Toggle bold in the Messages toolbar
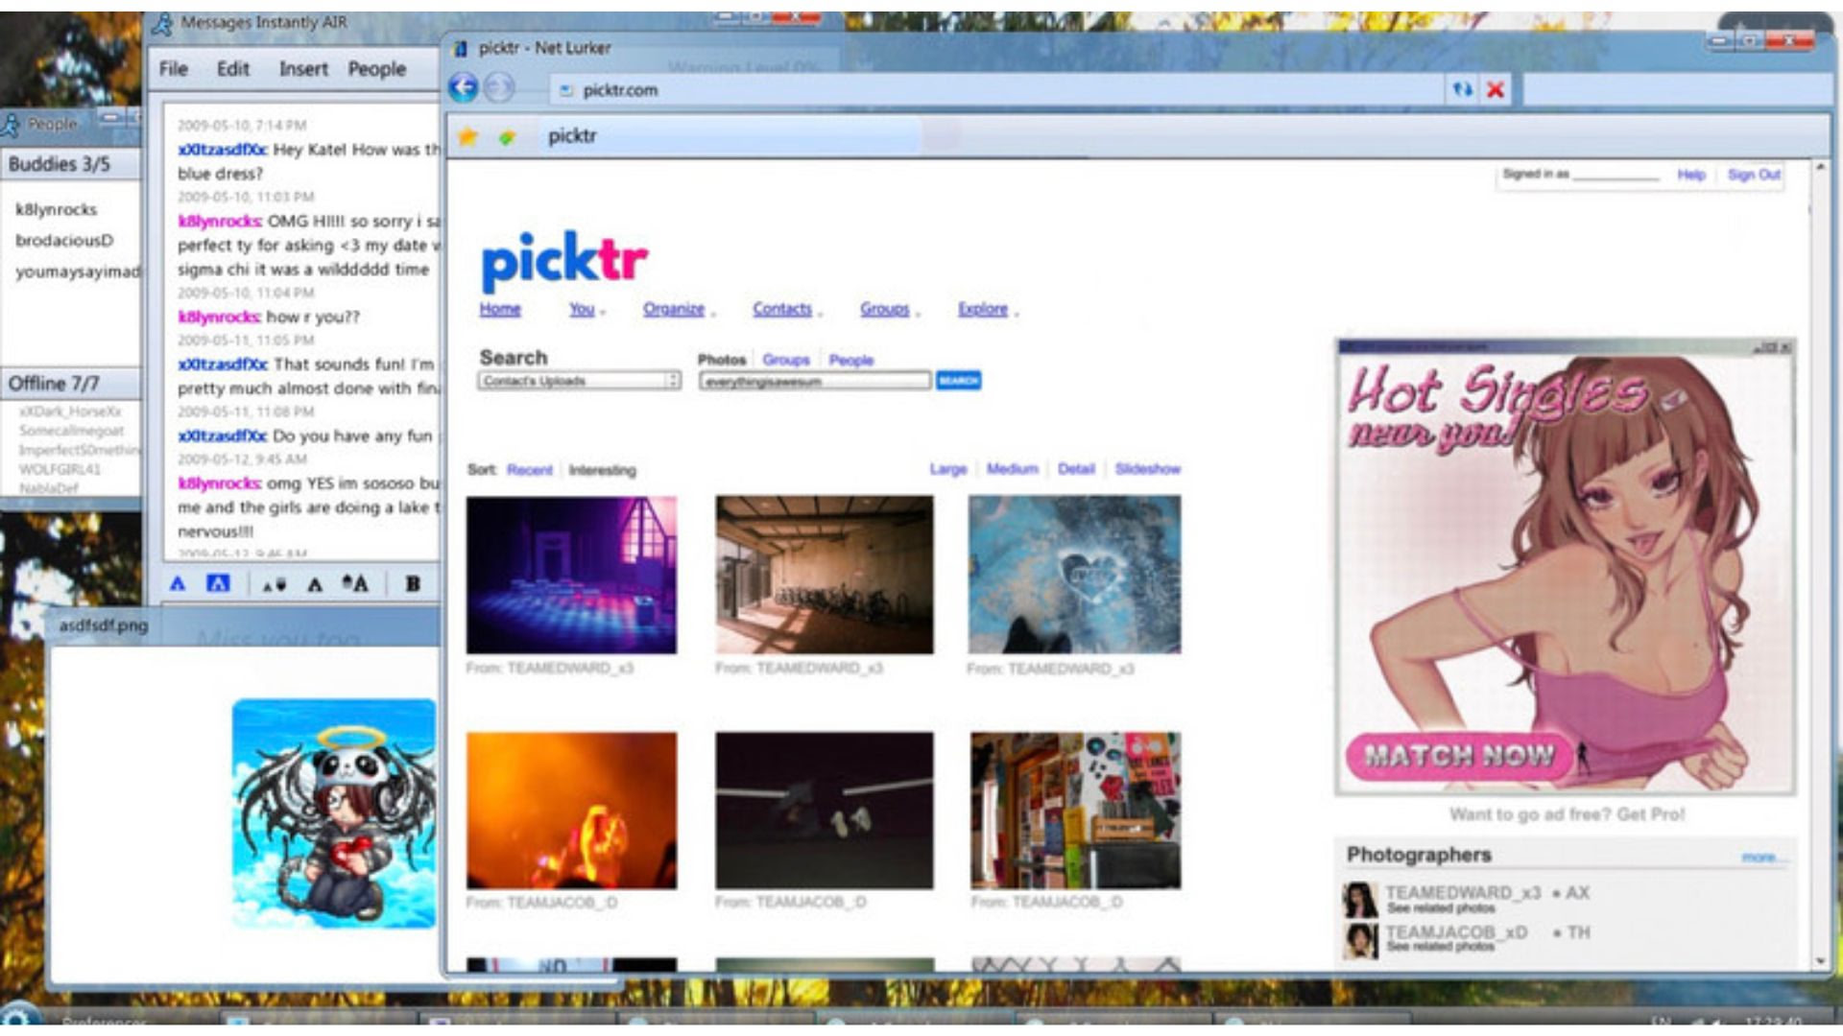This screenshot has width=1843, height=1036. 413,583
